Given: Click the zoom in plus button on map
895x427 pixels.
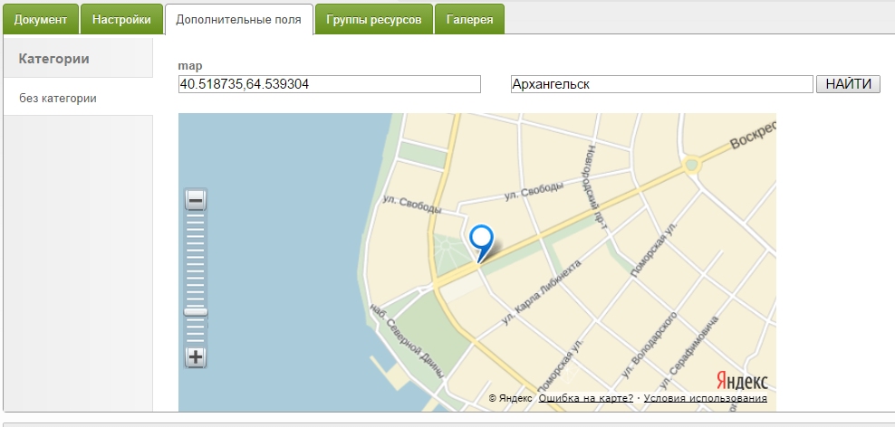Looking at the screenshot, I should click(x=196, y=356).
